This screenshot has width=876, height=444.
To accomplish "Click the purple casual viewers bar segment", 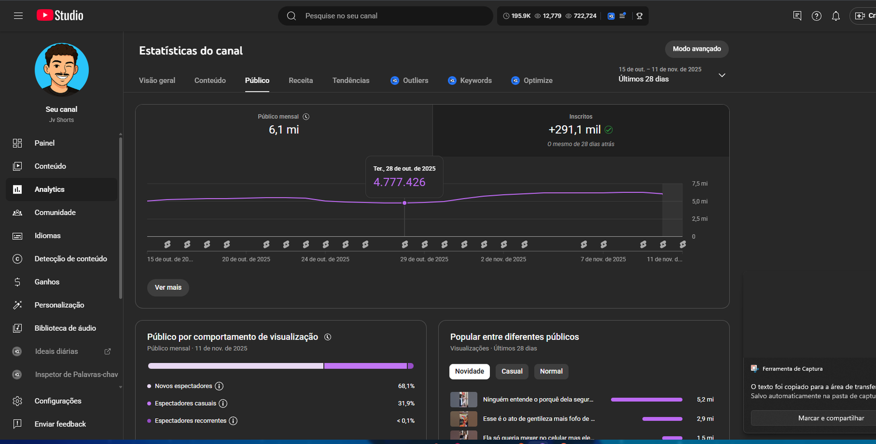I will click(x=365, y=366).
